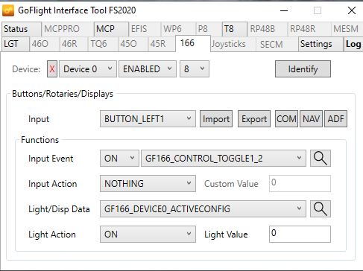
Task: Open the Input Action NOTHING dropdown
Action: coord(148,184)
